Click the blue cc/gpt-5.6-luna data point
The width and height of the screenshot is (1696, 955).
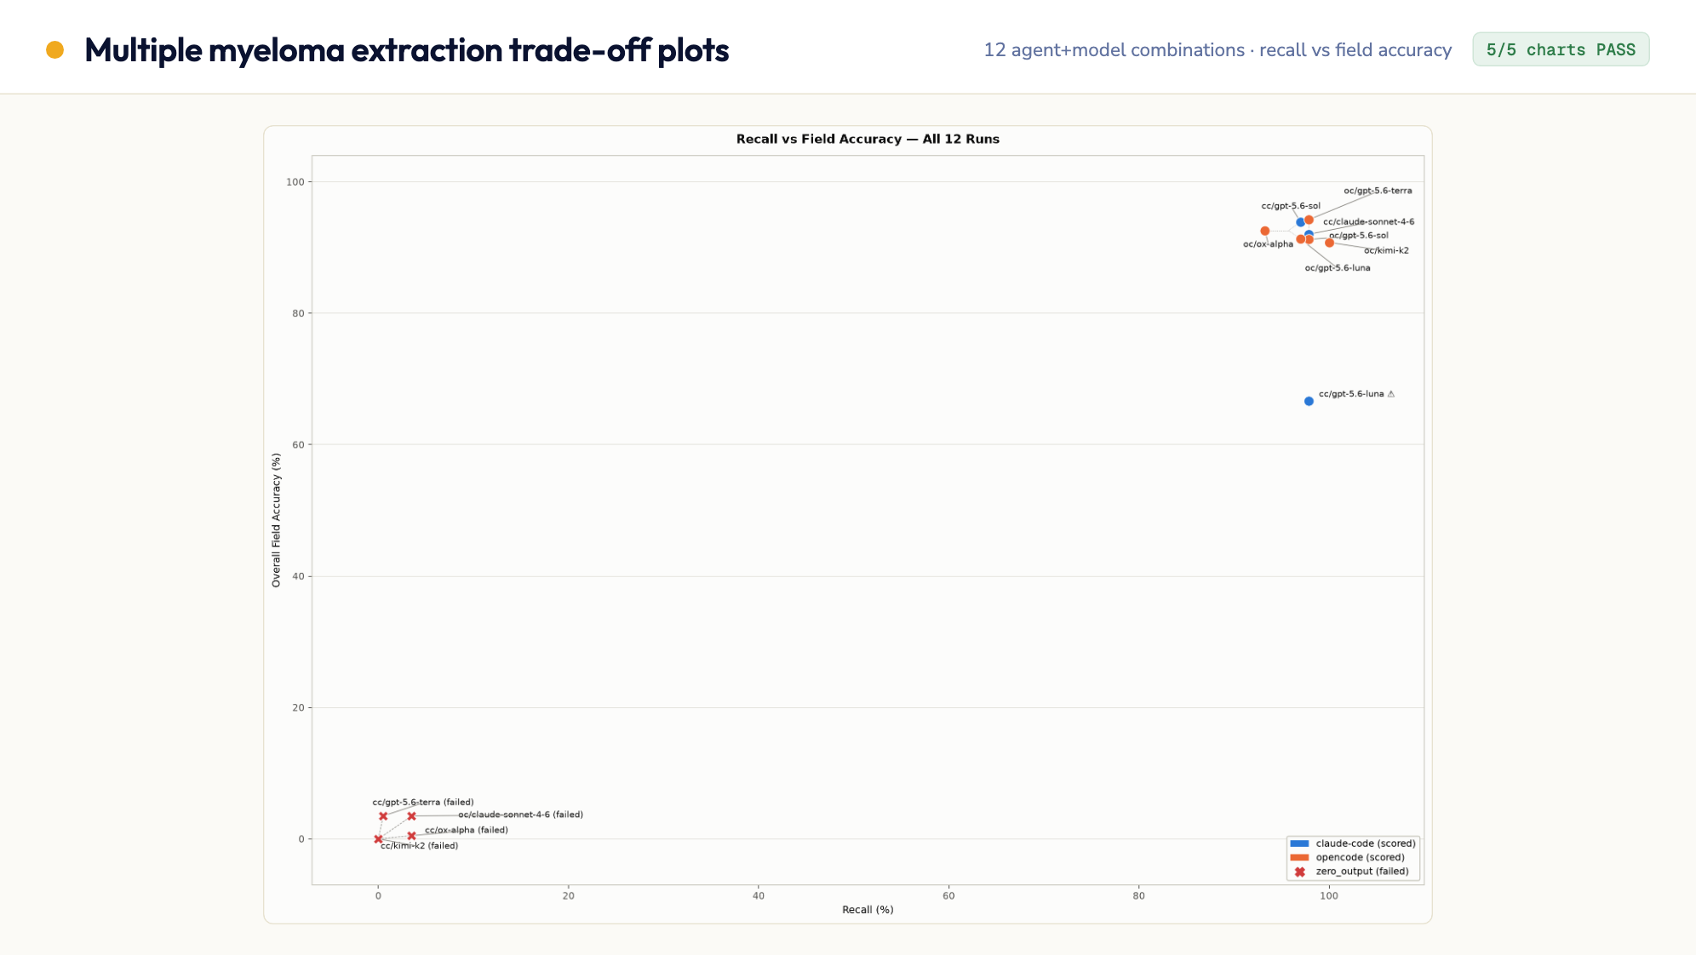pos(1309,401)
